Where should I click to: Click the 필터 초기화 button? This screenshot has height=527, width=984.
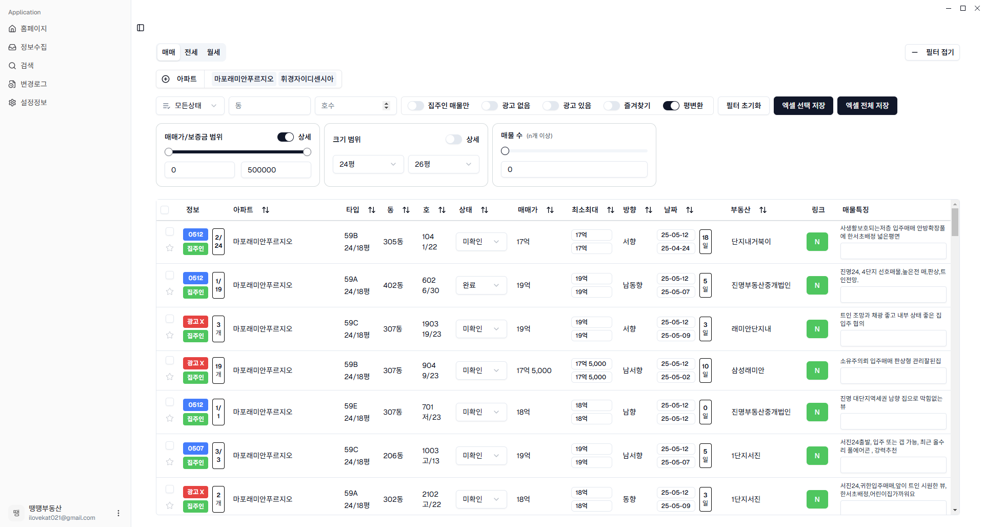pos(744,106)
